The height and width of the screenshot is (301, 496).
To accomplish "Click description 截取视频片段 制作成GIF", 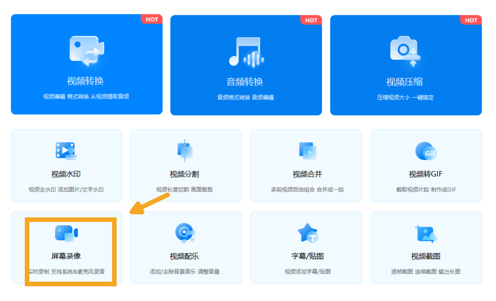I will pos(426,190).
